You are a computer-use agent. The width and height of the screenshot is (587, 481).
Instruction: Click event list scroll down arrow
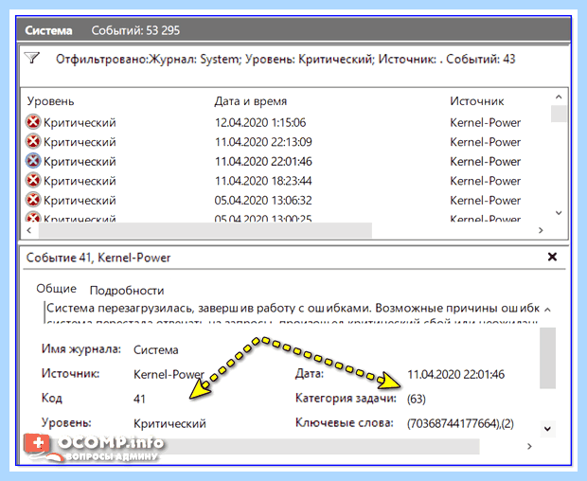pos(559,213)
